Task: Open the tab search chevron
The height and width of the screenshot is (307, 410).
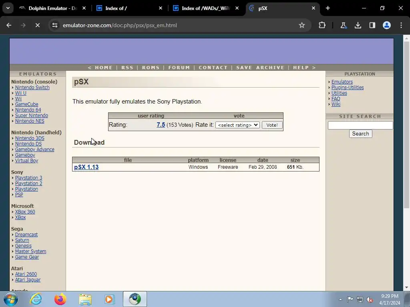Action: pos(8,8)
